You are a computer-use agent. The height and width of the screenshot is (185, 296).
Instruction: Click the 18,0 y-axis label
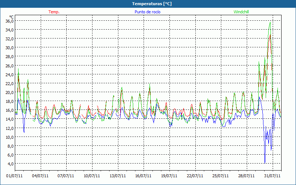click(x=9, y=101)
